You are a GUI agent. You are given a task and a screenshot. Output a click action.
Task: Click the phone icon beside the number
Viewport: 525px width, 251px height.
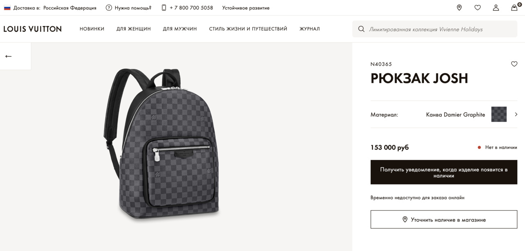click(164, 8)
